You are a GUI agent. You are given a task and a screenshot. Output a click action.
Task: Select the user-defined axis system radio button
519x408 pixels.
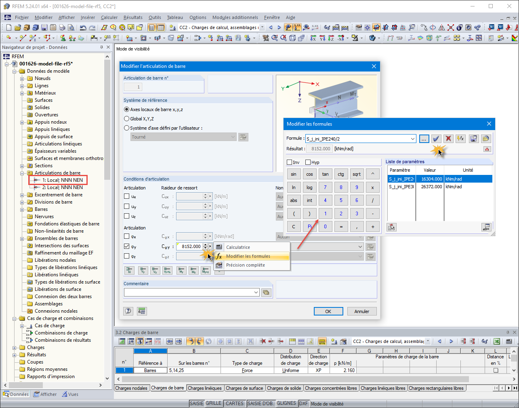coord(127,128)
